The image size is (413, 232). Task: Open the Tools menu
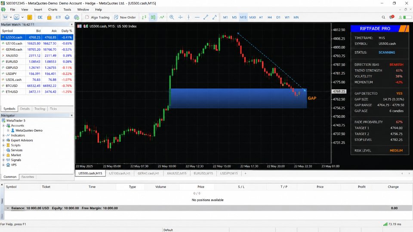(x=67, y=9)
